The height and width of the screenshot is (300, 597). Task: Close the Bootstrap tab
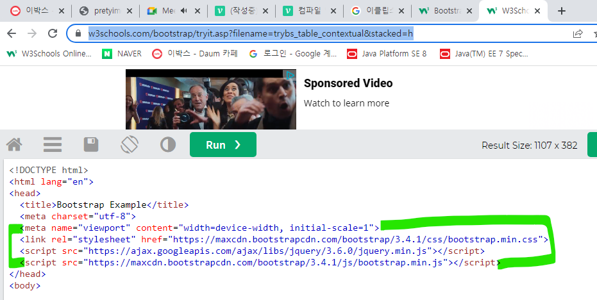point(469,11)
